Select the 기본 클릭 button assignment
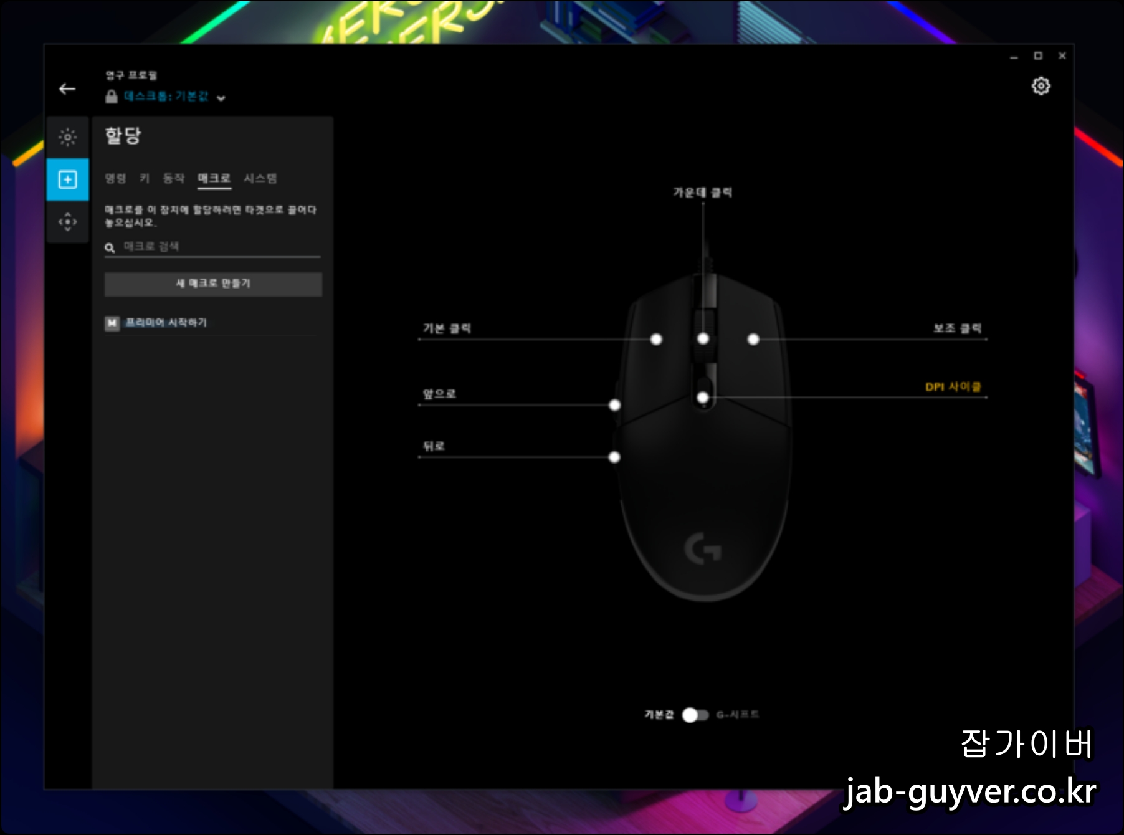 click(447, 328)
